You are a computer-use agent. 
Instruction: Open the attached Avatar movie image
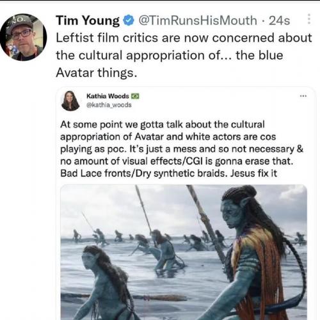click(184, 252)
